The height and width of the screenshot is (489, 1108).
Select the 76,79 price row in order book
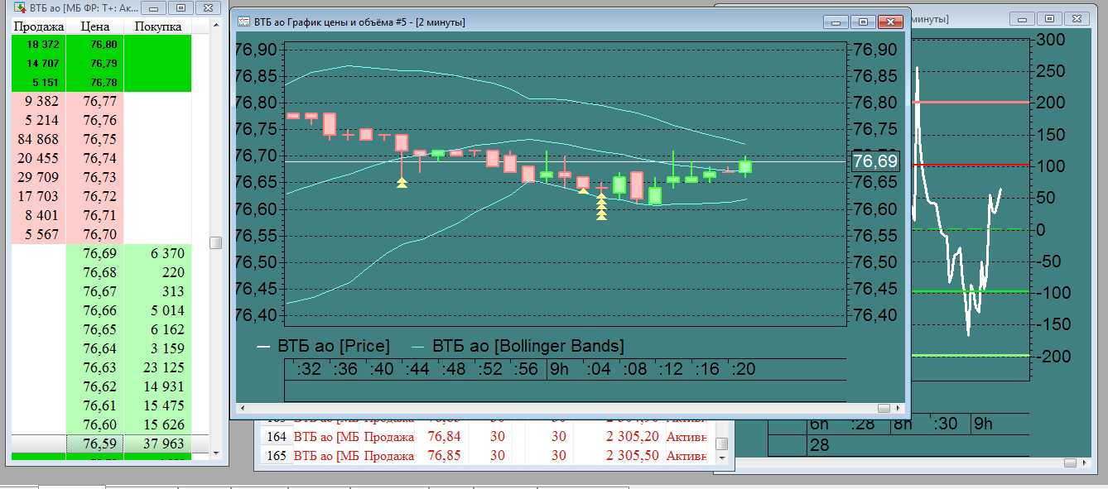pyautogui.click(x=100, y=63)
